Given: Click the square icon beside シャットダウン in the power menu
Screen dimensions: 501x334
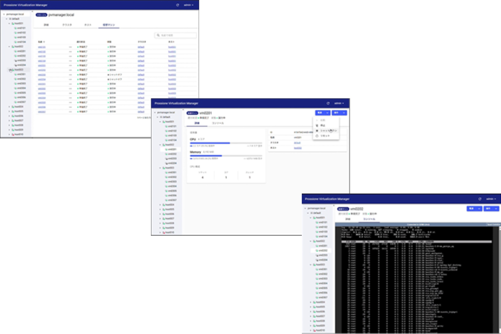Looking at the screenshot, I should coord(317,131).
